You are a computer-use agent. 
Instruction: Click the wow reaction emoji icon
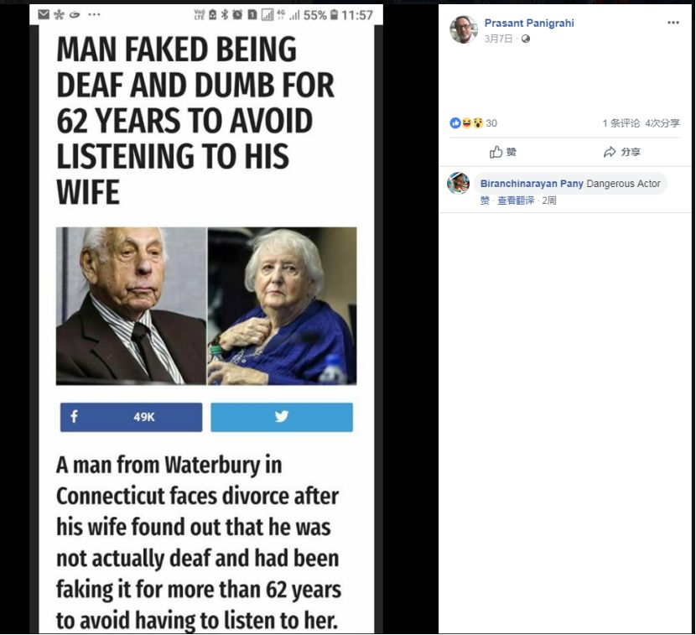(x=477, y=123)
